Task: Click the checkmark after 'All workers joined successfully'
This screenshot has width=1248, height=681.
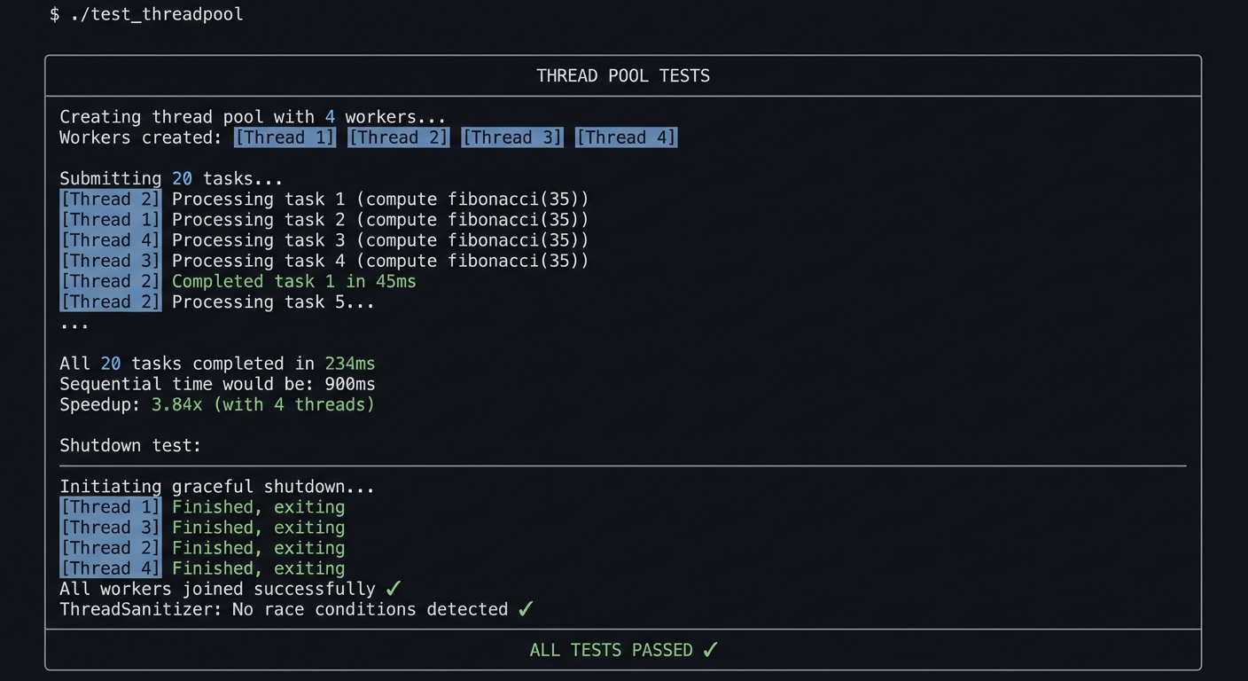Action: (393, 588)
